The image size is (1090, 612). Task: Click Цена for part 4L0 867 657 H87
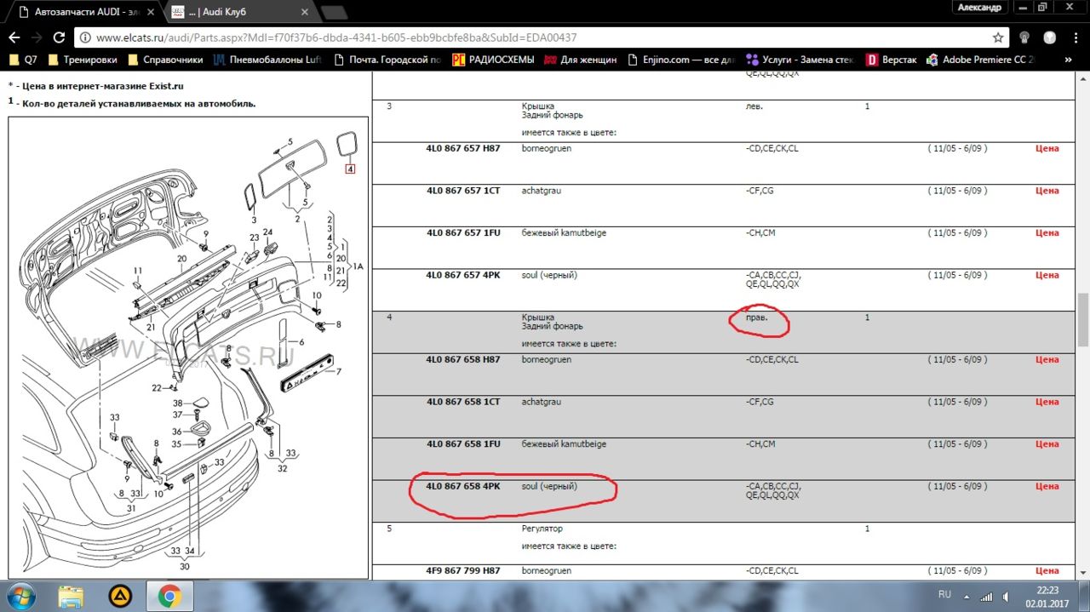click(x=1047, y=149)
